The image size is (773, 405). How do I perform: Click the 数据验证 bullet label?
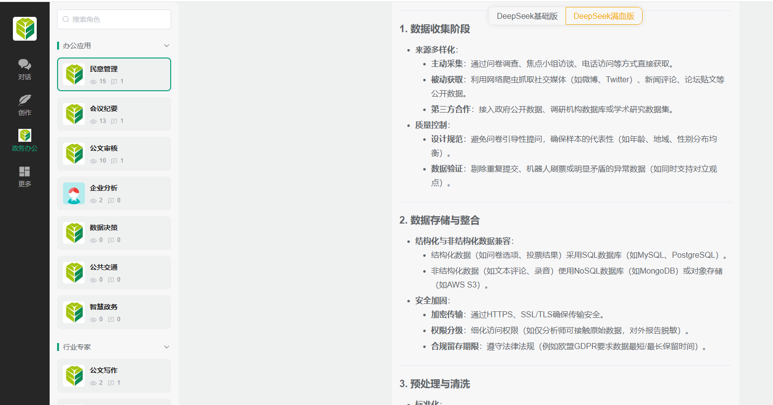click(x=447, y=169)
